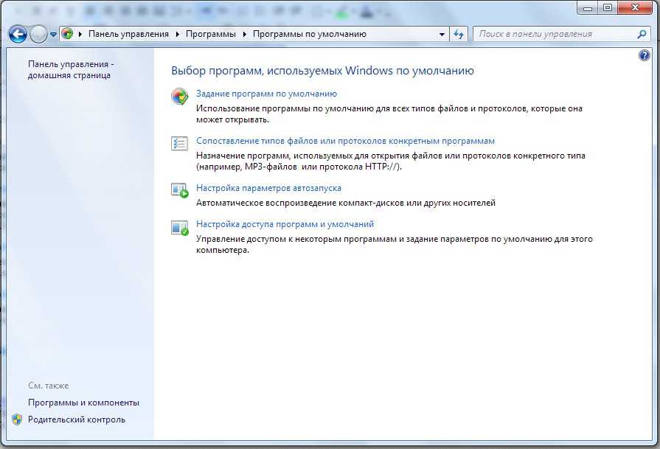
Task: Open the recent pages dropdown arrow
Action: (x=53, y=35)
